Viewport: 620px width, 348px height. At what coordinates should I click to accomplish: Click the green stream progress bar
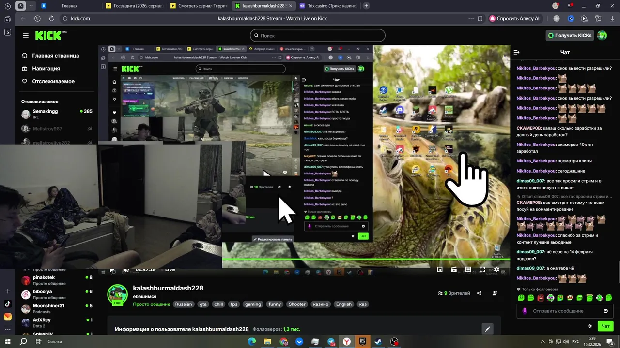[366, 259]
